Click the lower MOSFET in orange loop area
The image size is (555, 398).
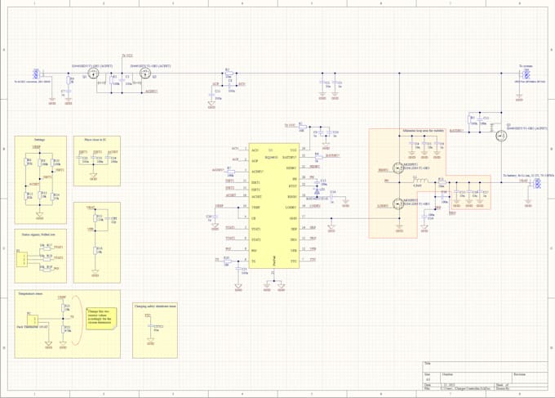pos(397,203)
